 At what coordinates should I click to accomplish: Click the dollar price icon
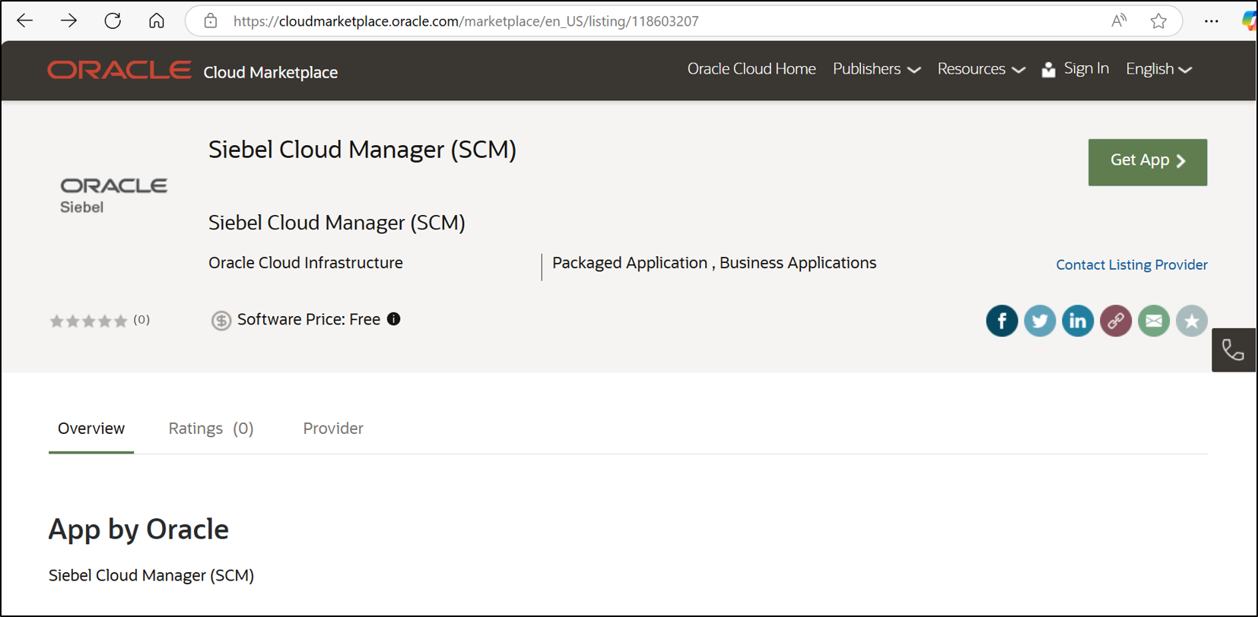221,321
